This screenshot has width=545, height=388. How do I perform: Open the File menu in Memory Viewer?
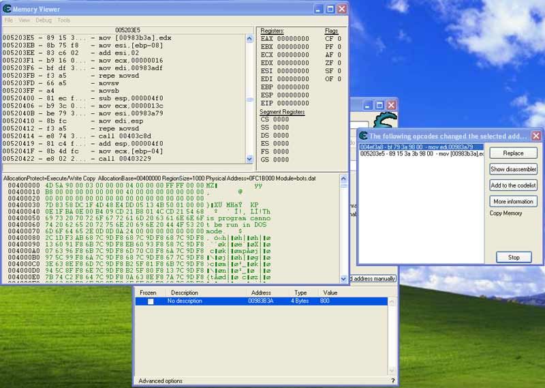click(9, 20)
